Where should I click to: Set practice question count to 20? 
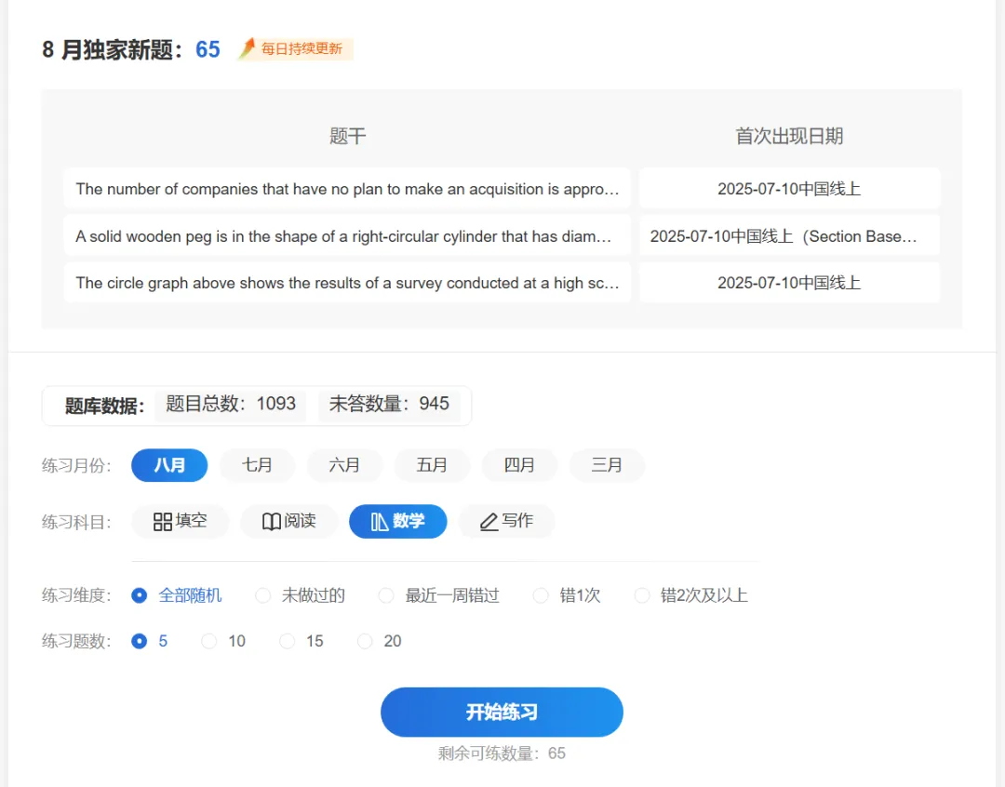tap(365, 641)
